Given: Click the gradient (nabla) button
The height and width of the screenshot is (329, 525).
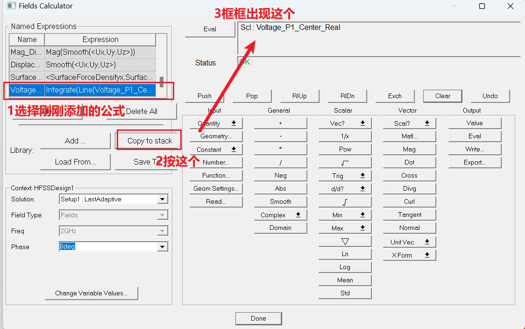Looking at the screenshot, I should 345,241.
